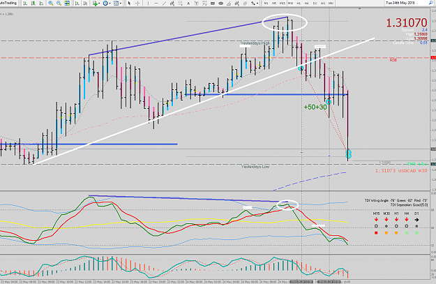Switch timeframe to M1
The image size is (436, 284).
tap(266, 3)
